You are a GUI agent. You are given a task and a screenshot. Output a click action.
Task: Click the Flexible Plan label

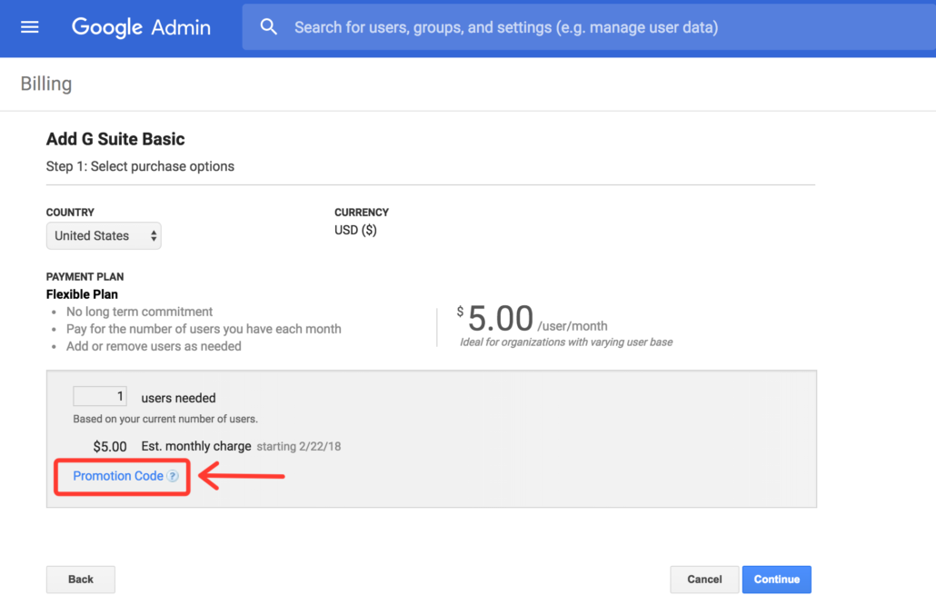tap(82, 294)
